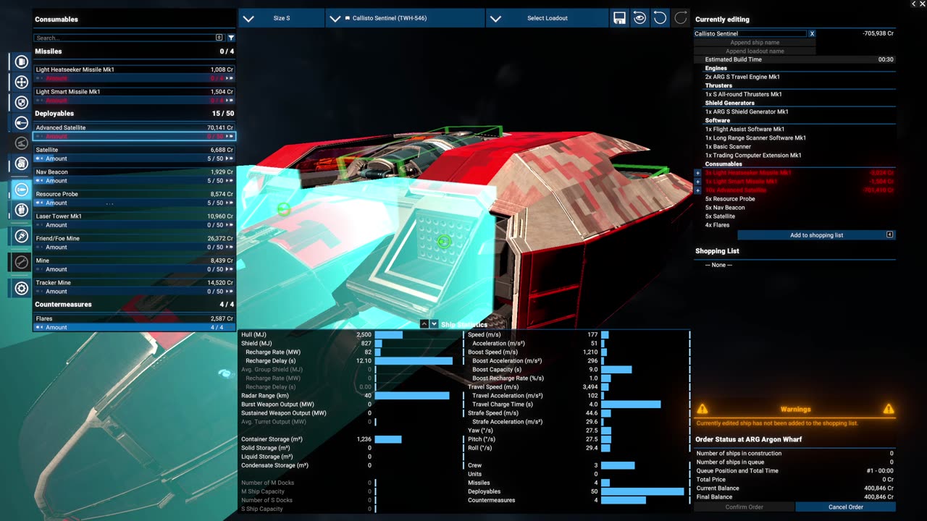
Task: Click the Append loadout name button
Action: tap(755, 51)
